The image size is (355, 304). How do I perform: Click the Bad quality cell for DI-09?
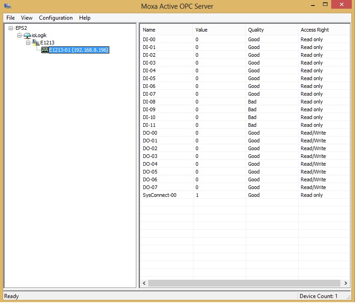252,109
